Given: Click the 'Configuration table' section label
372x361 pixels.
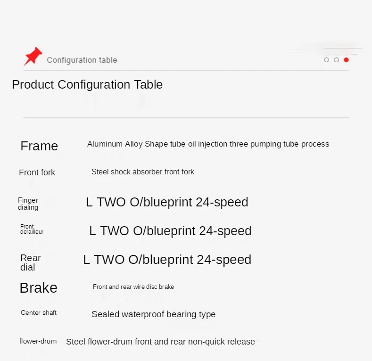Looking at the screenshot, I should [x=82, y=60].
